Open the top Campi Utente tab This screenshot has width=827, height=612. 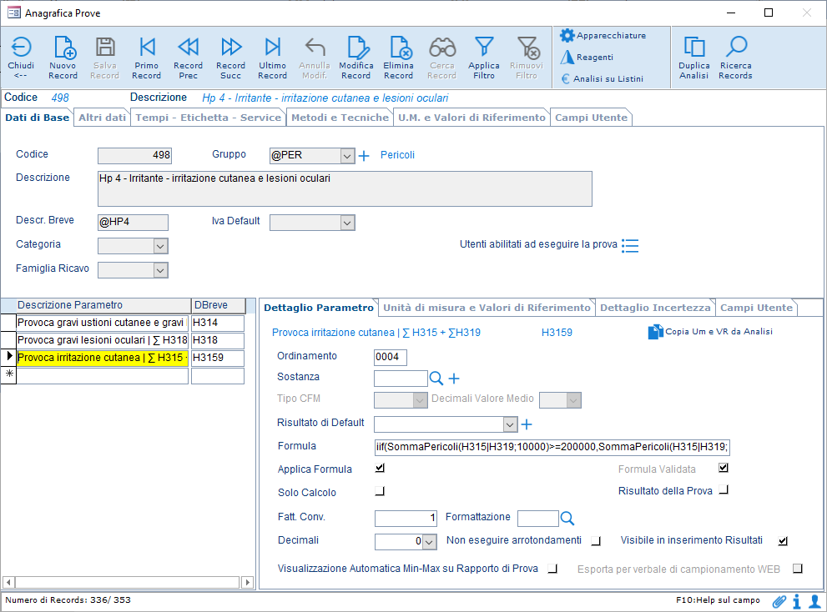591,118
